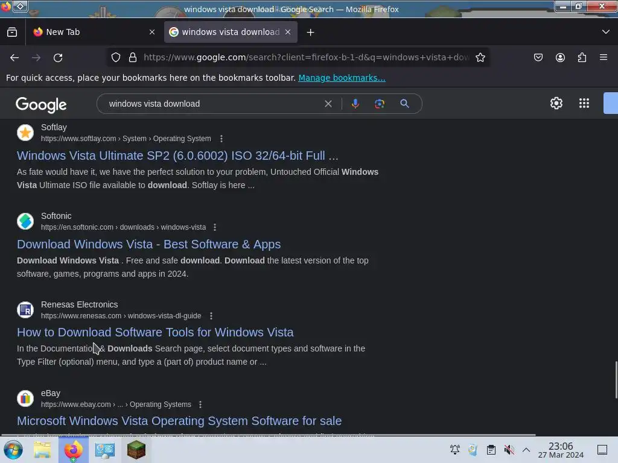Click the Manage bookmarks link
This screenshot has width=618, height=463.
tap(342, 78)
